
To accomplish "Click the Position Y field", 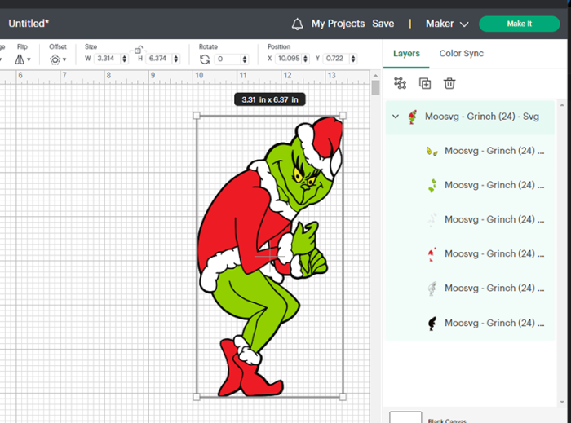I will pos(336,59).
